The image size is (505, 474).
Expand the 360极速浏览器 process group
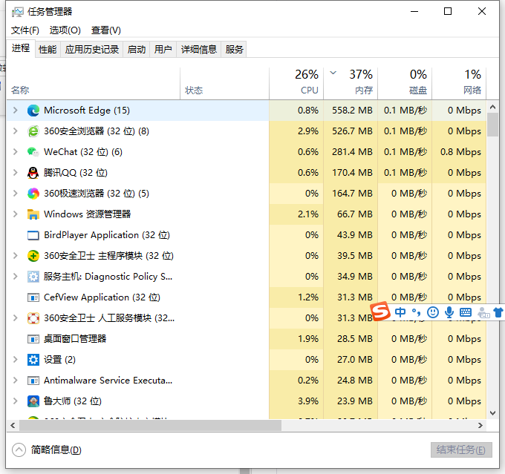coord(15,194)
